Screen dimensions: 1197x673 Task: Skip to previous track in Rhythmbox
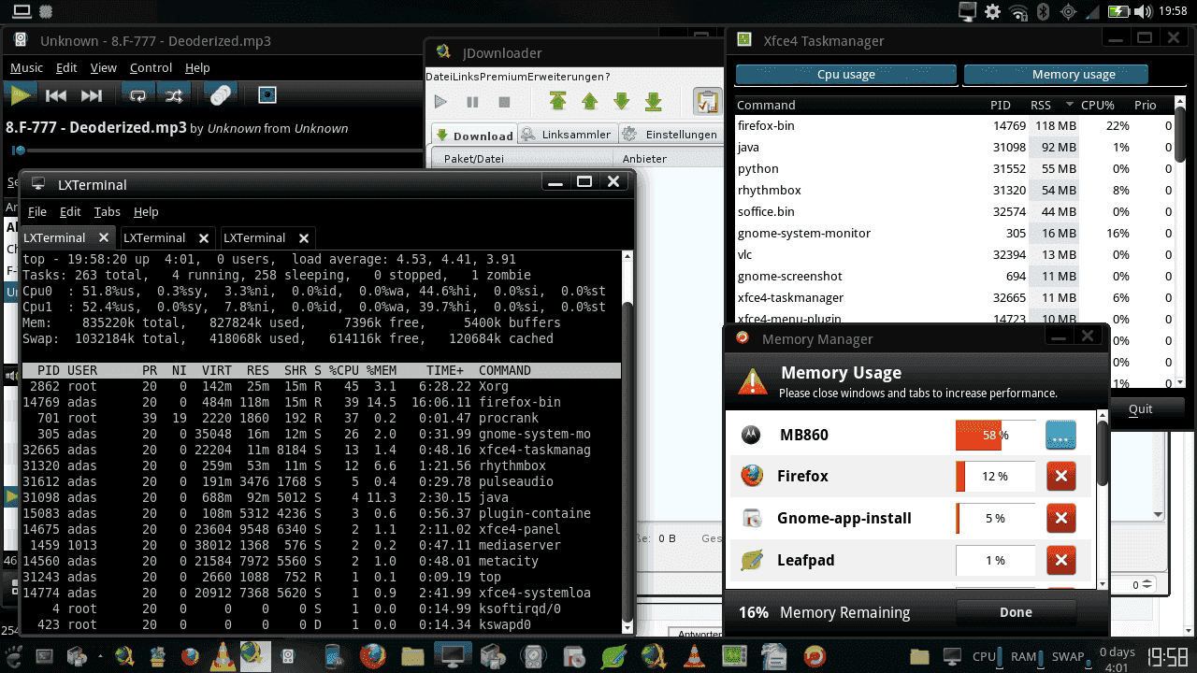click(55, 94)
